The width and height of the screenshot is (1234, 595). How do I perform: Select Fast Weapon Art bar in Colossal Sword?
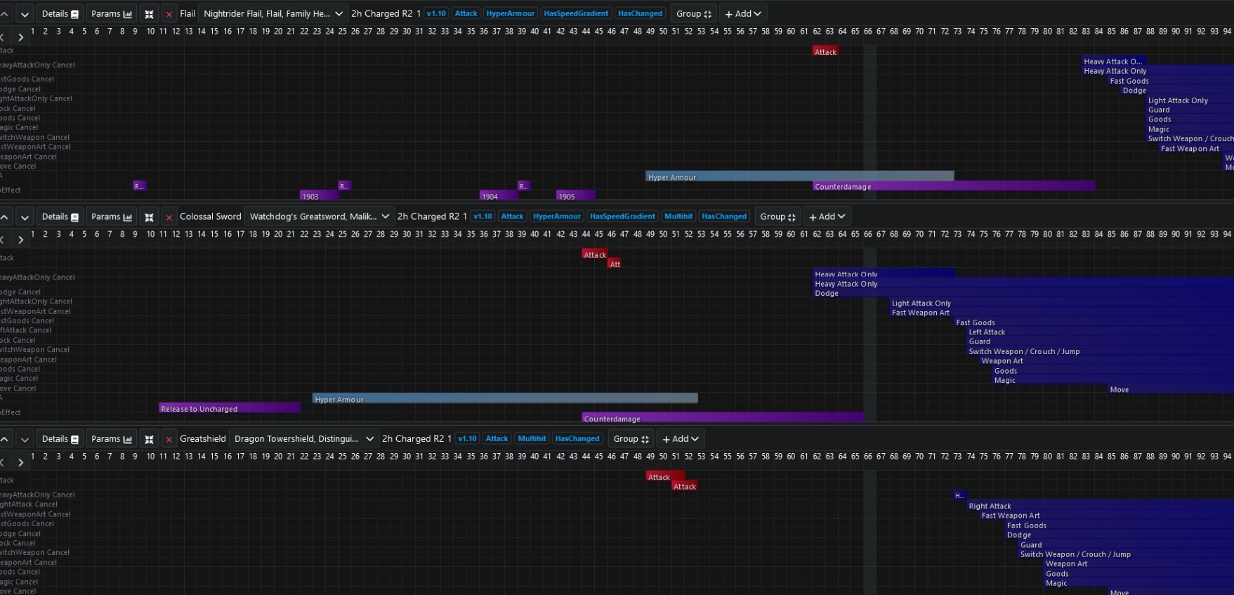coord(1062,313)
